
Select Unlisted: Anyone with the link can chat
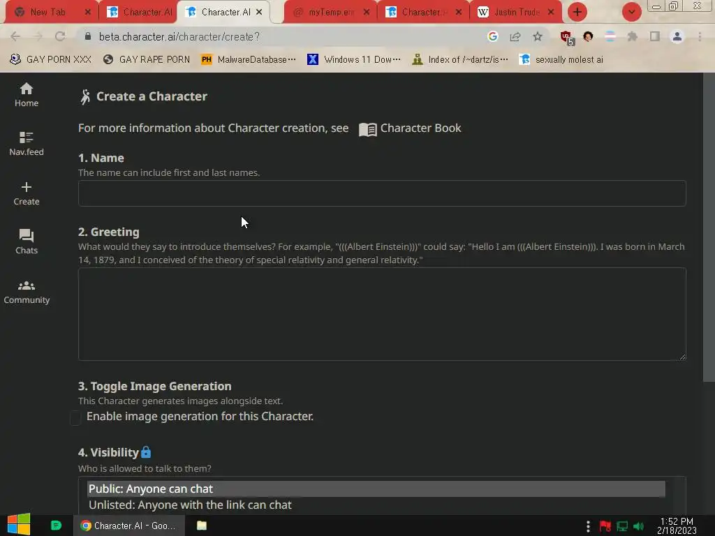click(x=376, y=505)
